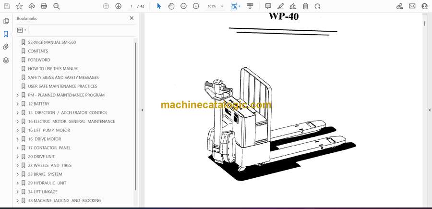
Task: Expand 16 DRIVE MOTOR bookmark
Action: click(18, 139)
